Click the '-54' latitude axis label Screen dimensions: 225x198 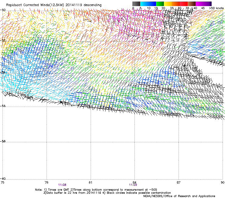point(3,72)
